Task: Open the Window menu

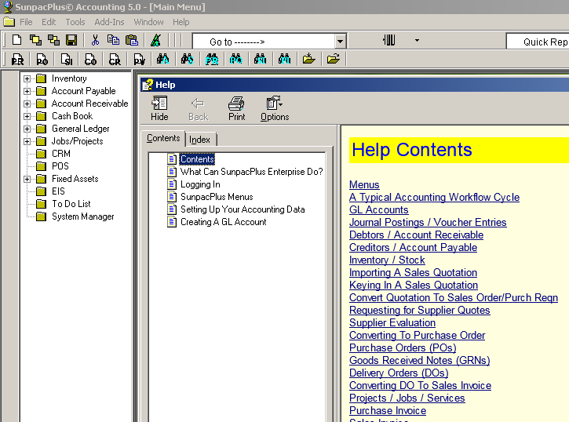Action: (148, 22)
